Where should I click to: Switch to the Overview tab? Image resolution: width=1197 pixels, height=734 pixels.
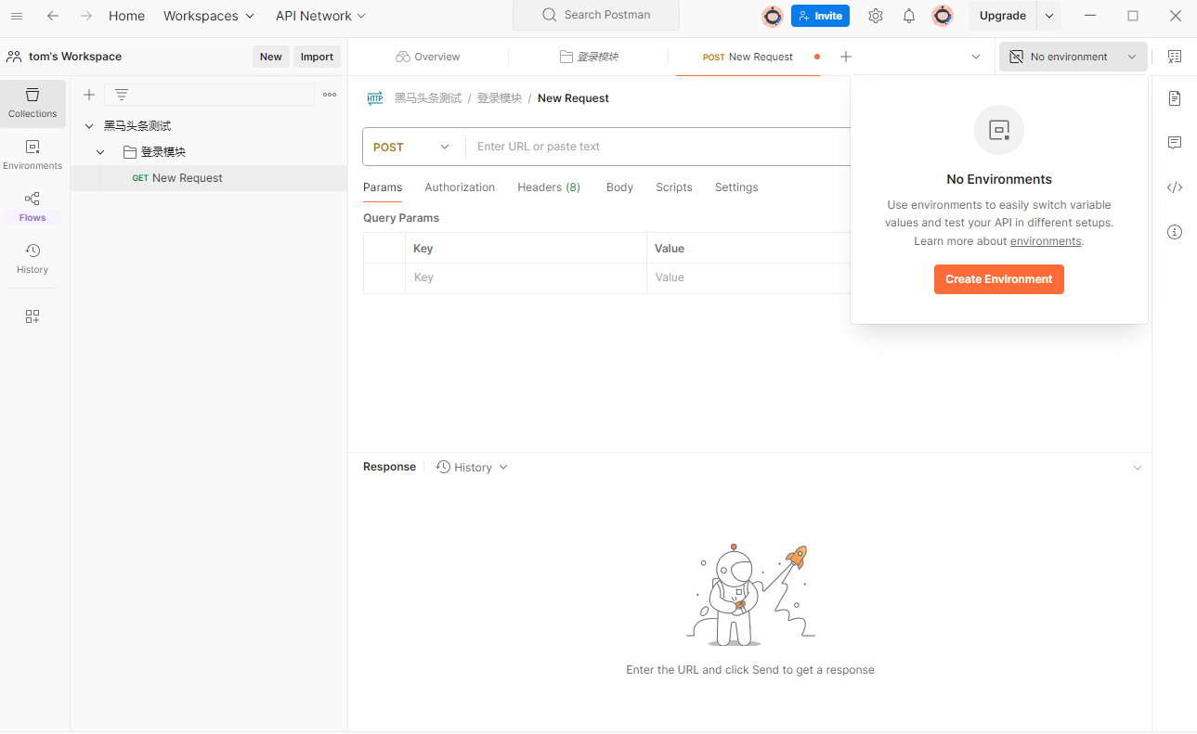[427, 57]
